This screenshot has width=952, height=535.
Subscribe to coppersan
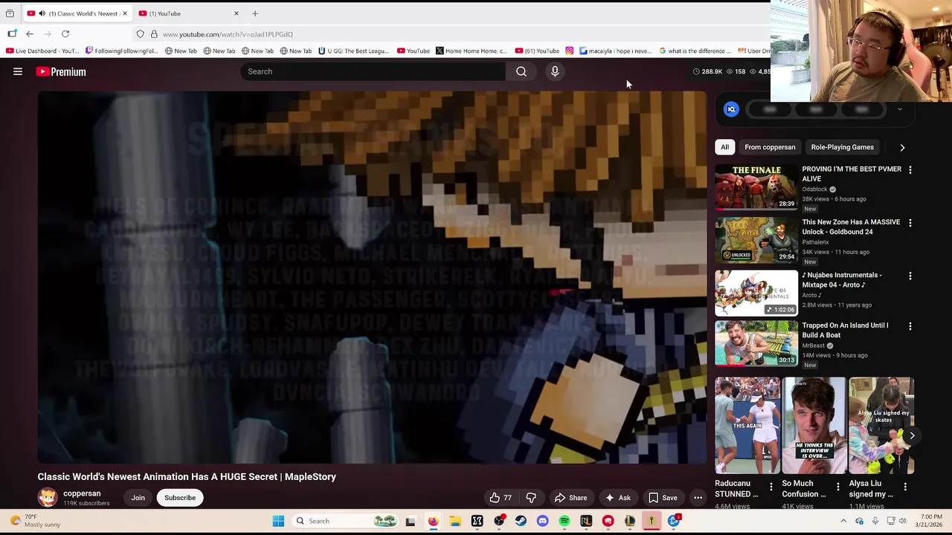coord(180,498)
